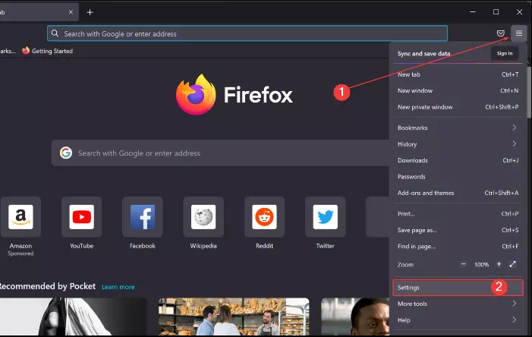Open the Getting Started bookmark
This screenshot has height=337, width=532.
(48, 51)
